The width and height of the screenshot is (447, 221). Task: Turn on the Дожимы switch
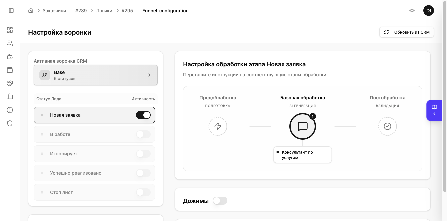(220, 201)
